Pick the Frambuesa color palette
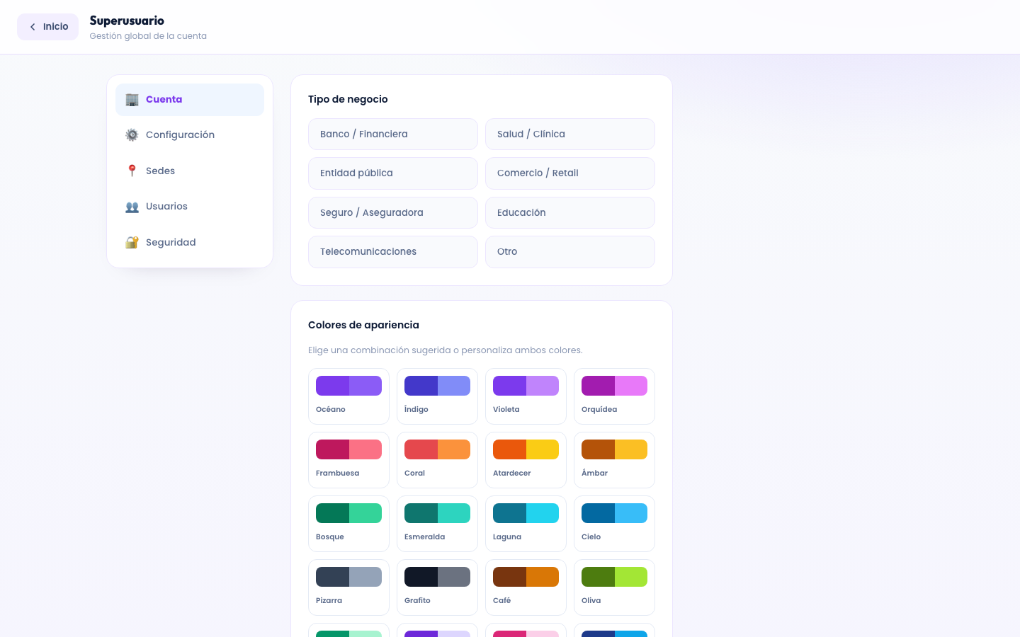1020x637 pixels. pyautogui.click(x=348, y=460)
